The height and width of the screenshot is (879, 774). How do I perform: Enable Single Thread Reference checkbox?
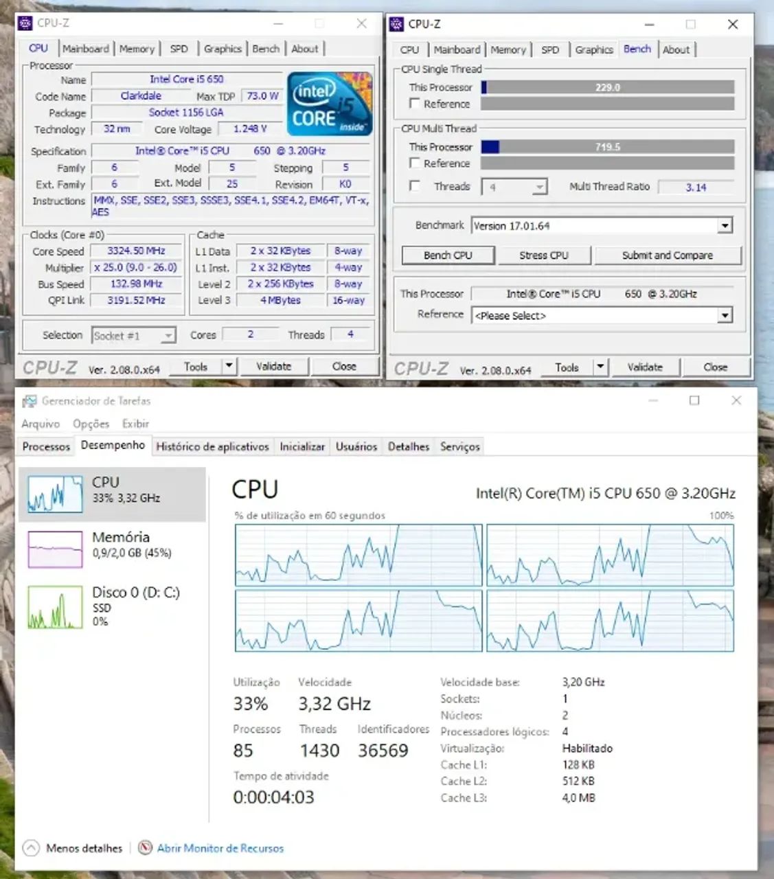(x=414, y=104)
